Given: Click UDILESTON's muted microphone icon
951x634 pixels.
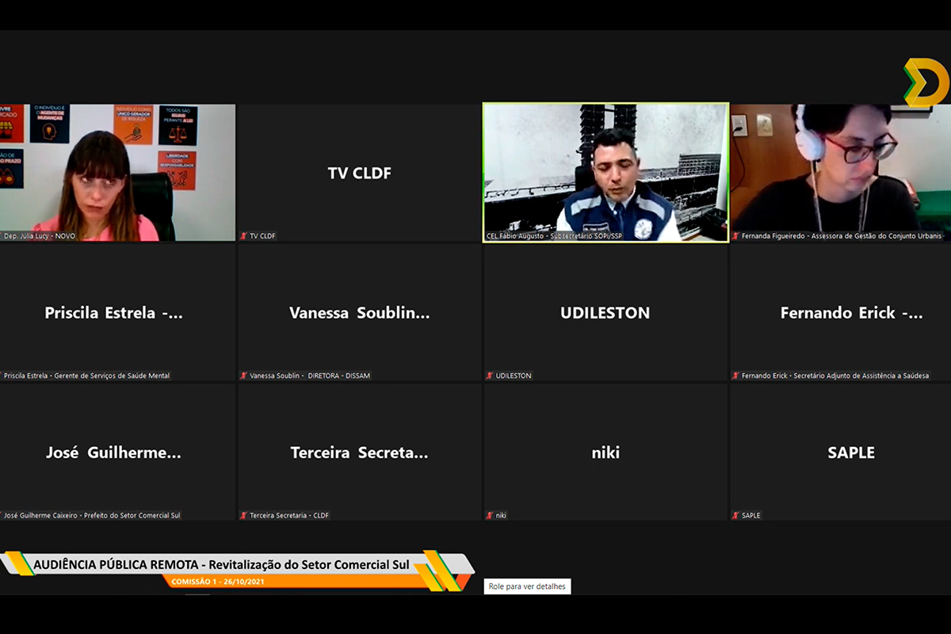Looking at the screenshot, I should [x=490, y=376].
